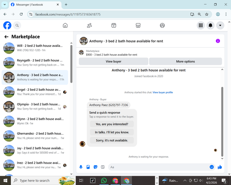Reload the page

pyautogui.click(x=21, y=14)
